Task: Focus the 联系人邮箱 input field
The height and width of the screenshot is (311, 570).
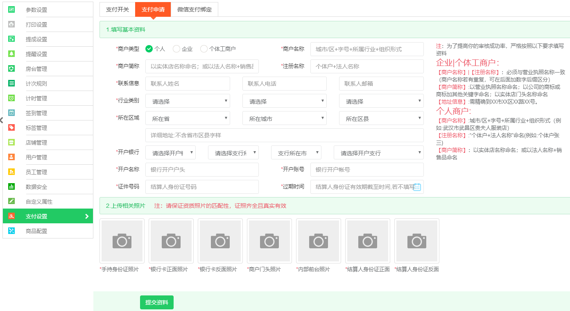Action: (381, 83)
